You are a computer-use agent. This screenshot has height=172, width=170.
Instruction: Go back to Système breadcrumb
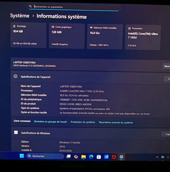(x=20, y=16)
